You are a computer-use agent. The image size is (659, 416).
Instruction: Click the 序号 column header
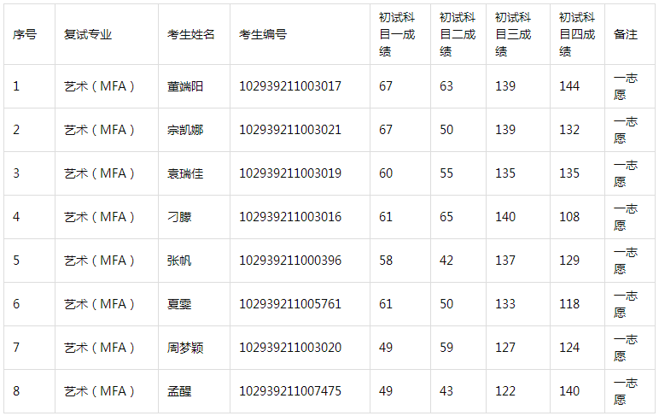point(25,35)
